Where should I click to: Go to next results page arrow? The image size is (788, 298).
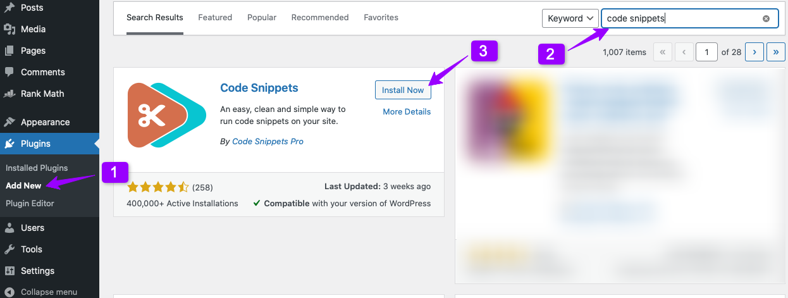click(x=755, y=52)
